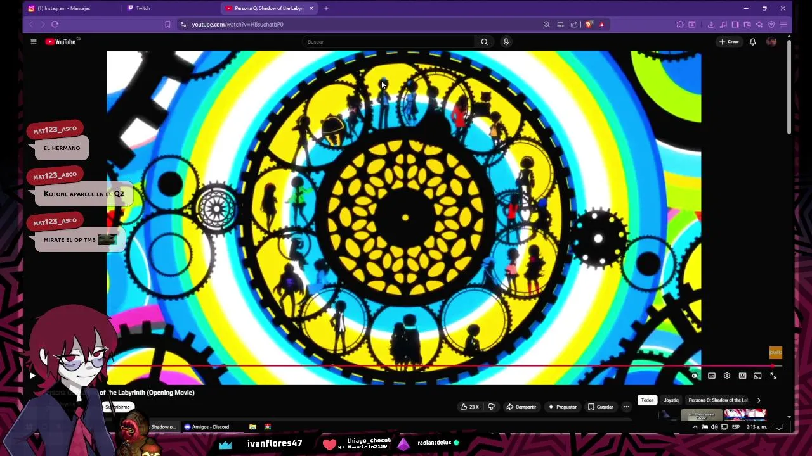The image size is (812, 456).
Task: Seek on the red video progress bar
Action: 444,366
